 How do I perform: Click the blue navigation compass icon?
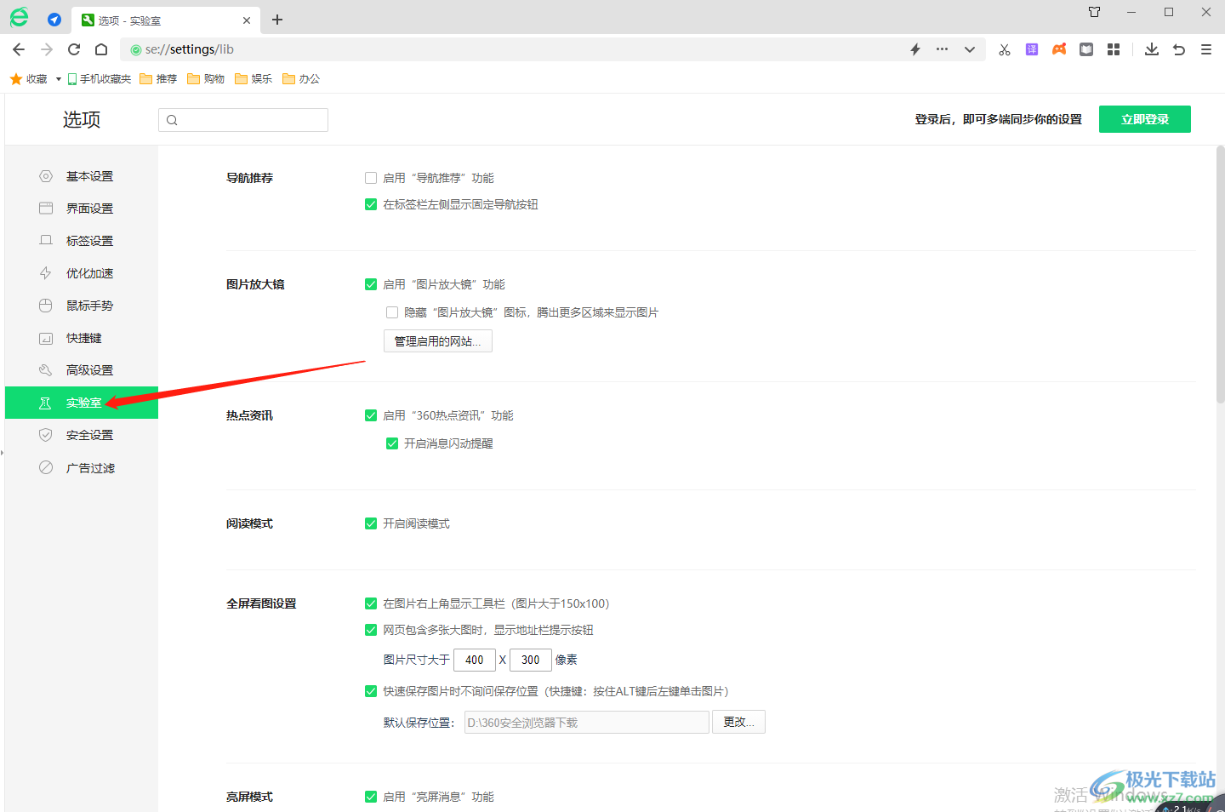click(x=54, y=20)
